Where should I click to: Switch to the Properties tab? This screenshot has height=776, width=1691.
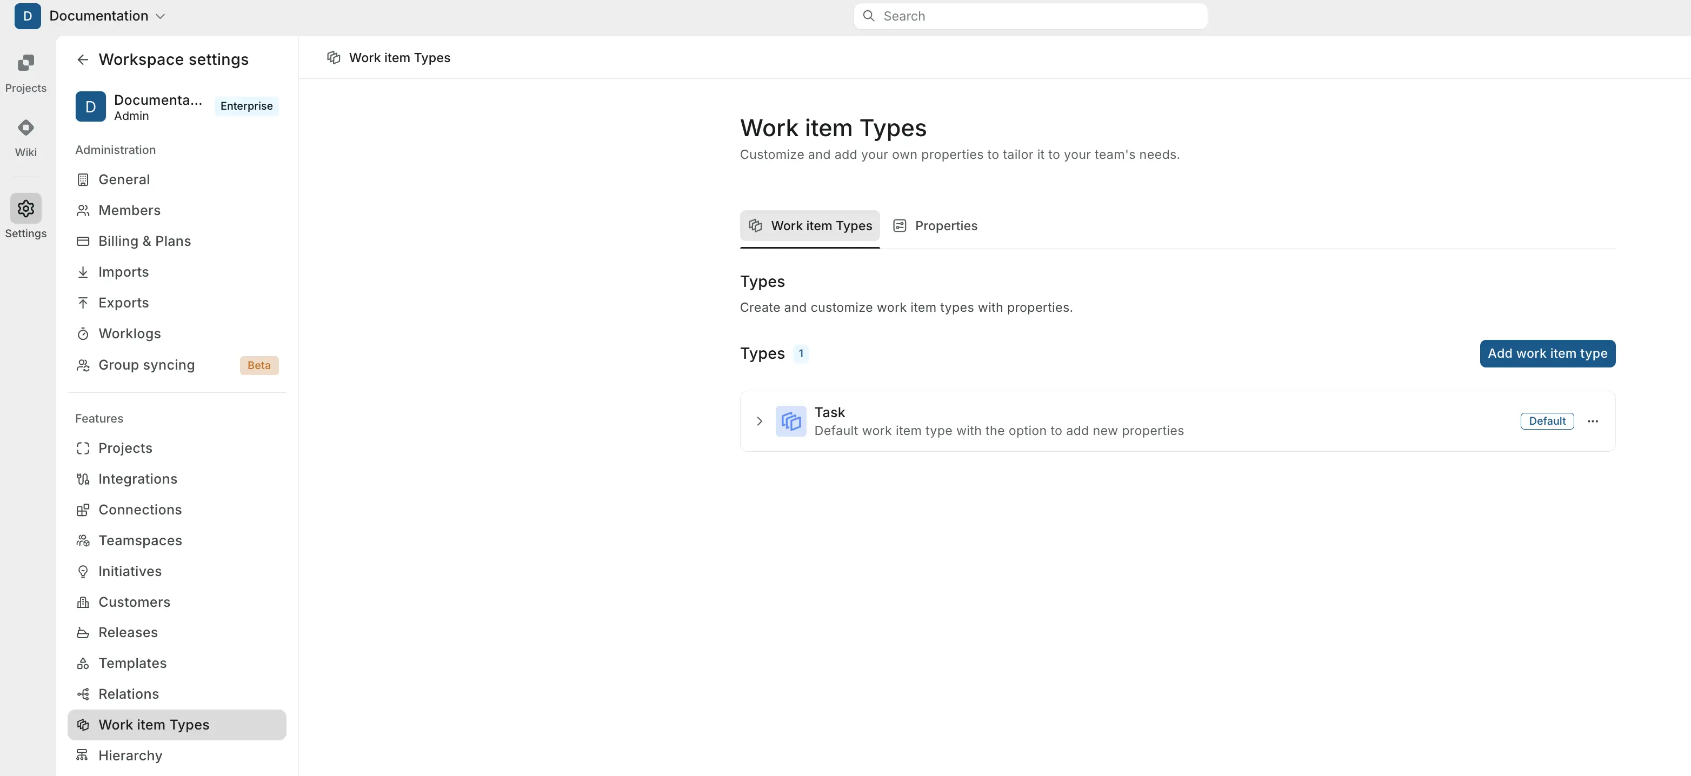[x=935, y=226]
